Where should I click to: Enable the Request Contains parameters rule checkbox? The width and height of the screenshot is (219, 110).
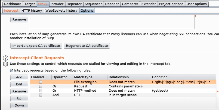pos(41,86)
